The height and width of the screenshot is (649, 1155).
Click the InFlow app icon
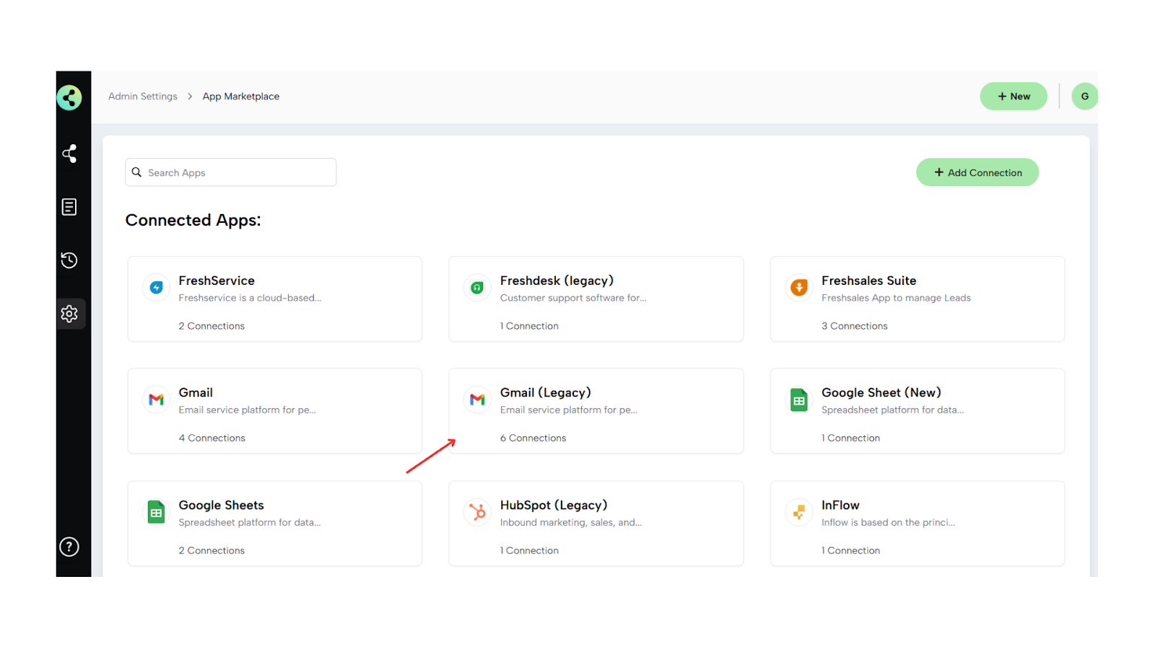(x=799, y=512)
